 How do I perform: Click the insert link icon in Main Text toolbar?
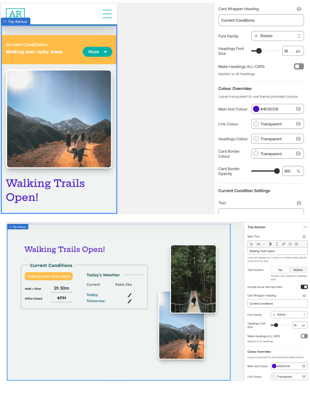click(283, 244)
